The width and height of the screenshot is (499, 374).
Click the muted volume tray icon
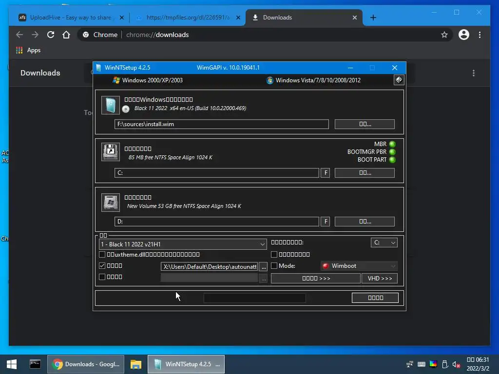456,364
